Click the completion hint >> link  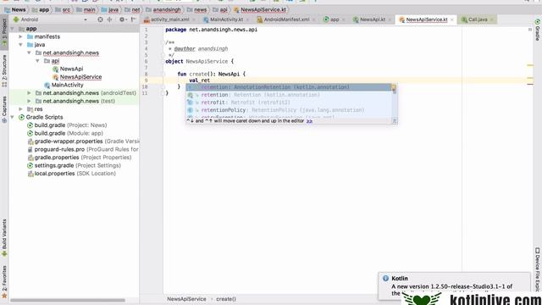click(309, 121)
